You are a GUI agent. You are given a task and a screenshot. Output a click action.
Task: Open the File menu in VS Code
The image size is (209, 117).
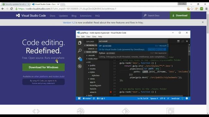(x=78, y=36)
